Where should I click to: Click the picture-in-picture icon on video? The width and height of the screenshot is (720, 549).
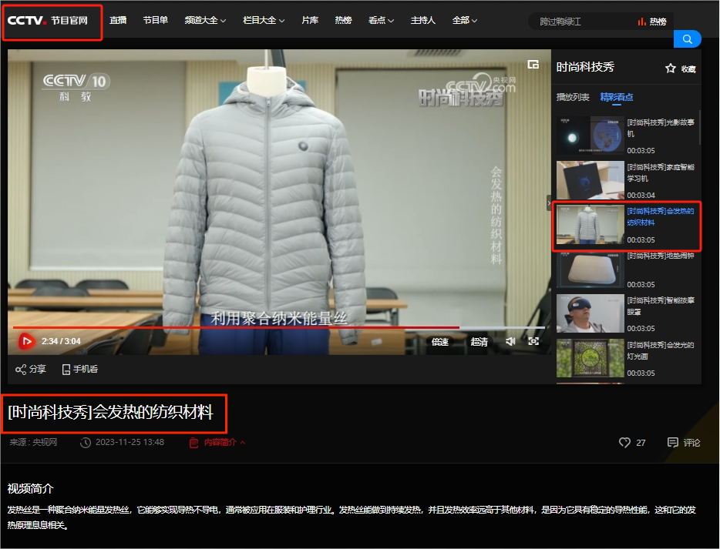533,65
